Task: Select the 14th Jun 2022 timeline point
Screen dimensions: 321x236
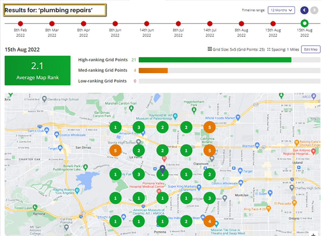Action: coord(147,24)
